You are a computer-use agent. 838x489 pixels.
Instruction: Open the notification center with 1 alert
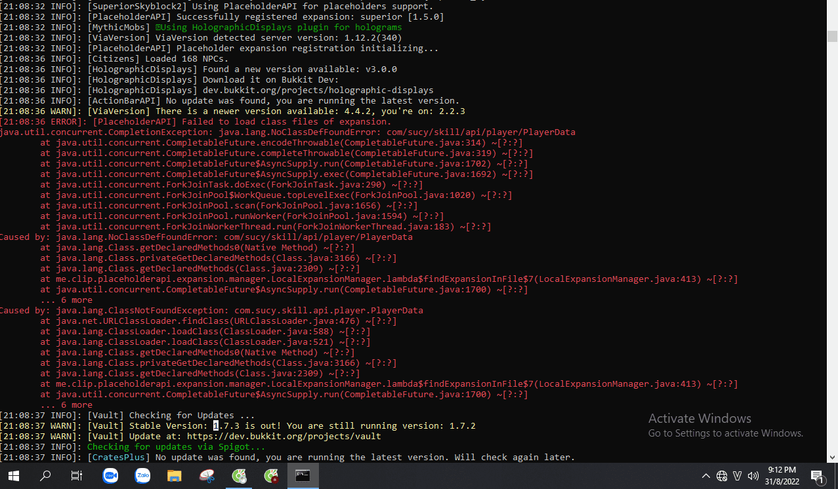[x=817, y=476]
